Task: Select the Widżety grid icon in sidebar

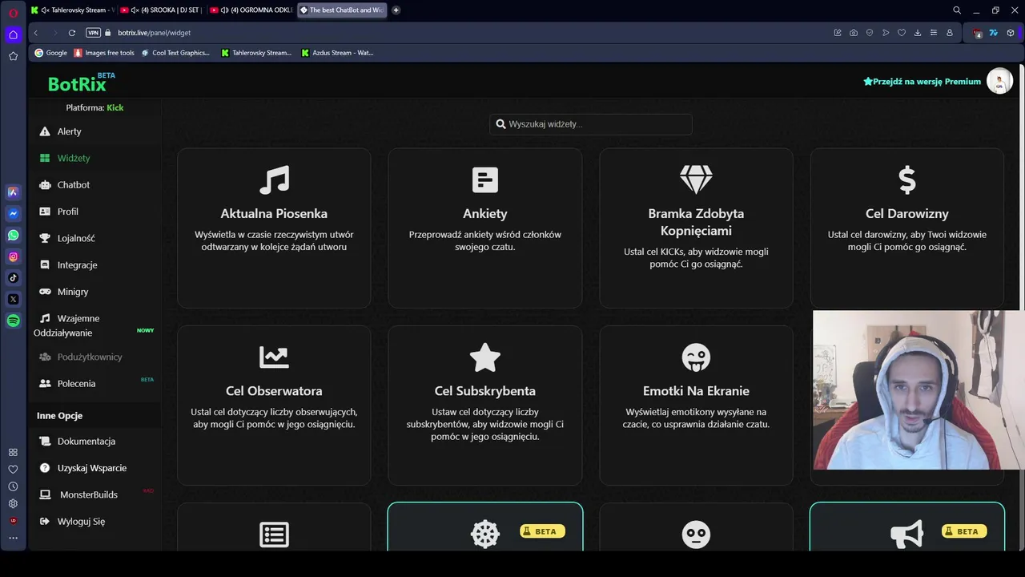Action: pos(45,158)
